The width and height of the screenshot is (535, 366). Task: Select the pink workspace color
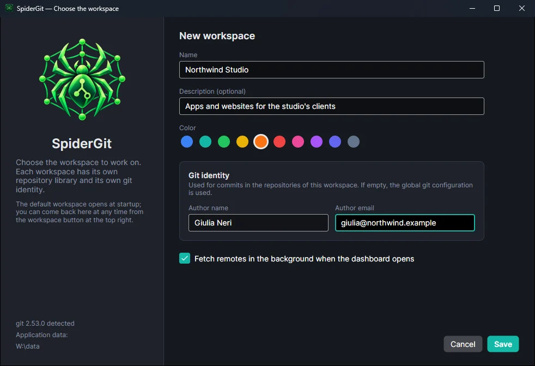298,142
